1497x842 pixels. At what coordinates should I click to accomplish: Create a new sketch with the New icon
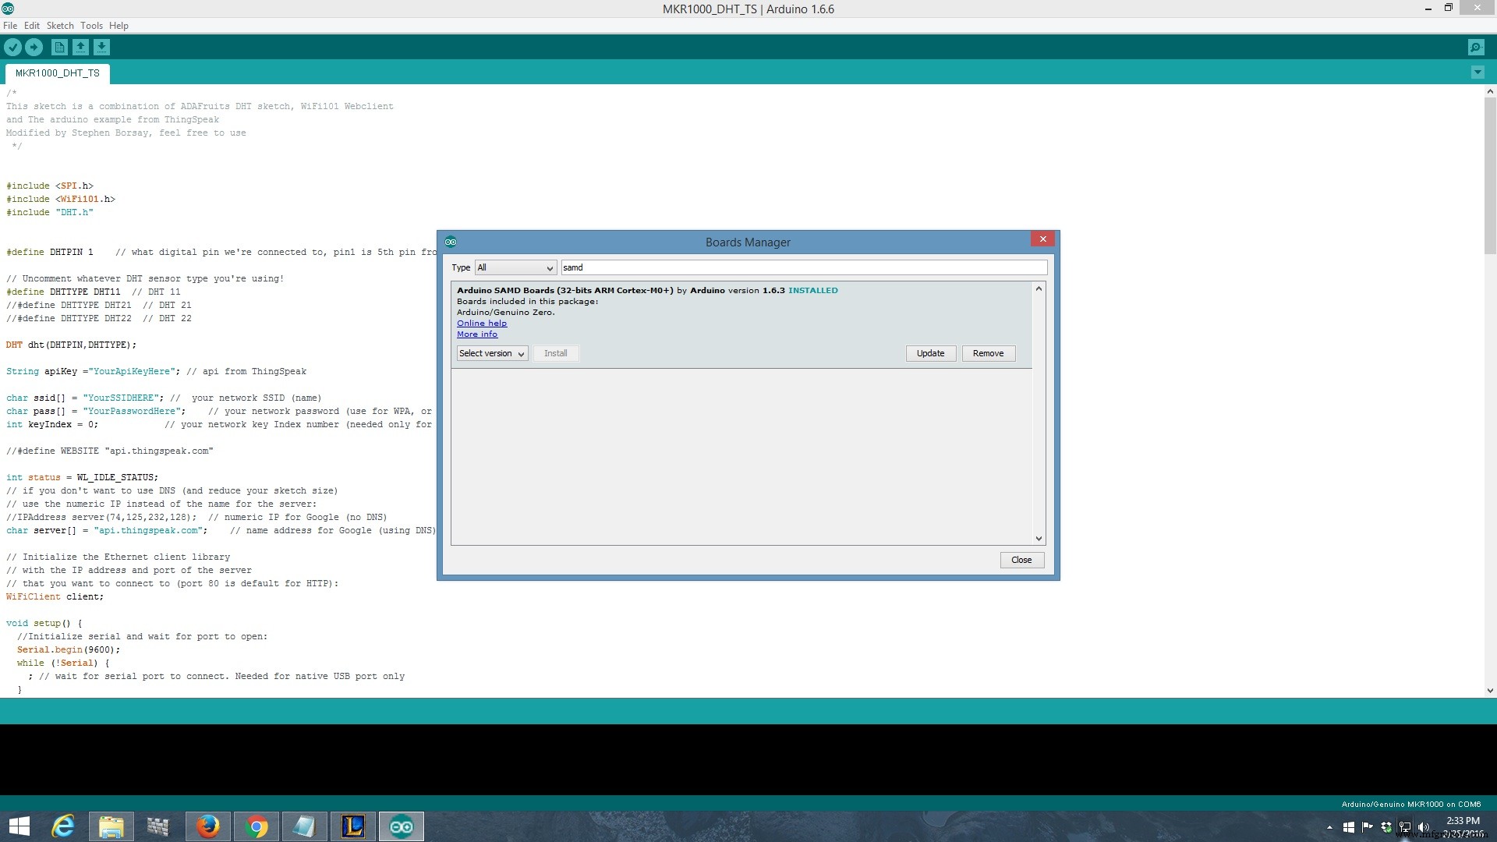(59, 47)
